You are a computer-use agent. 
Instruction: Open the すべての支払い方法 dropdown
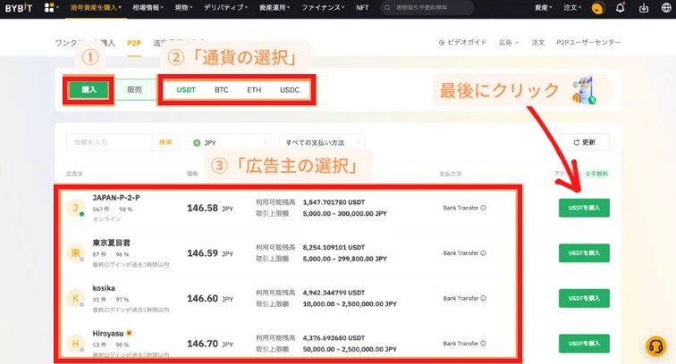click(x=322, y=143)
